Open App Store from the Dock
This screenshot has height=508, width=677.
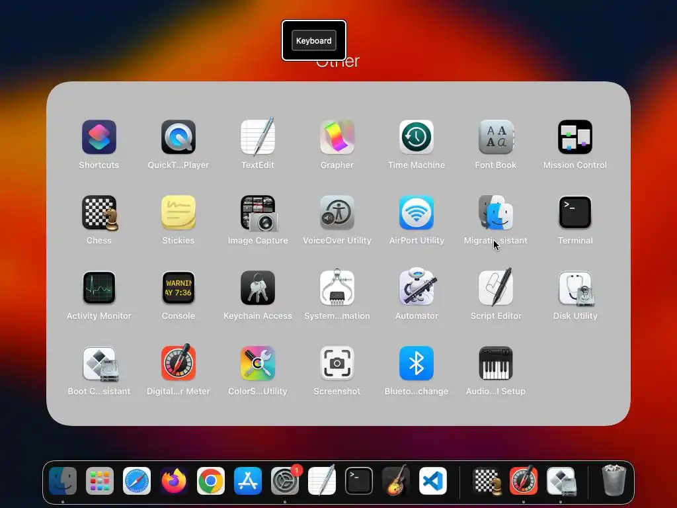pyautogui.click(x=248, y=481)
